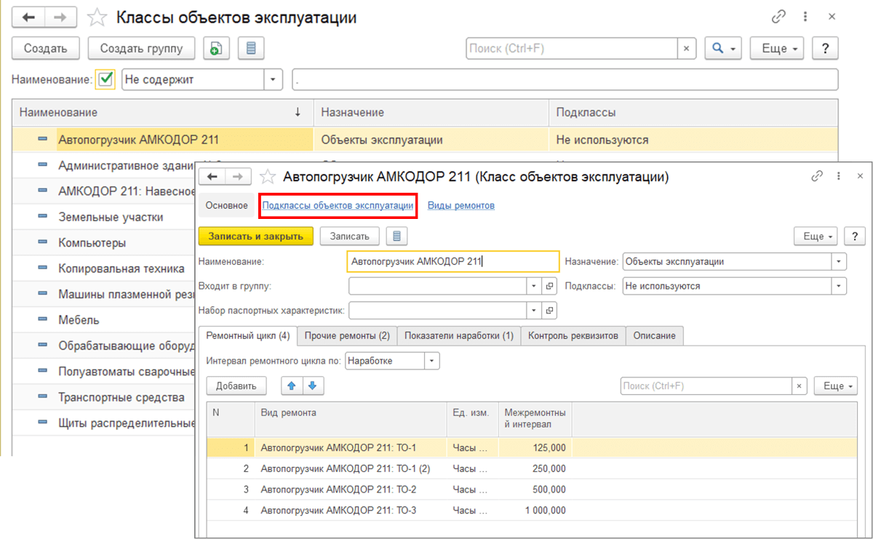This screenshot has width=873, height=539.
Task: Open the Виды ремонтов link
Action: [461, 206]
